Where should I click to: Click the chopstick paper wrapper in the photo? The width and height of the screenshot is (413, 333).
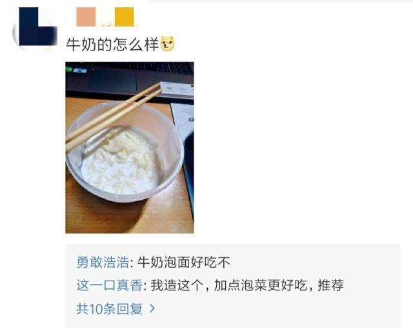click(x=177, y=89)
